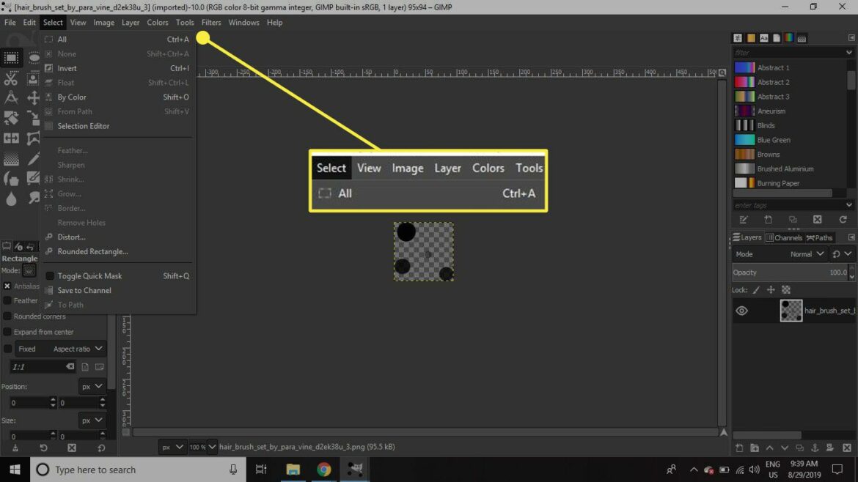Adjust the layer Opacity slider
Viewport: 858px width, 482px height.
[x=788, y=272]
